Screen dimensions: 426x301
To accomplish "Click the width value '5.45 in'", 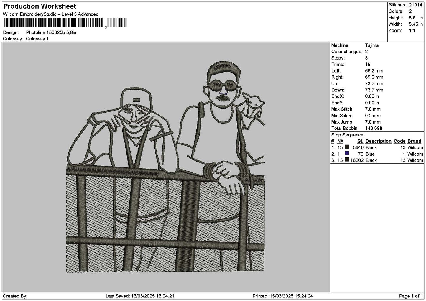I will coord(416,24).
